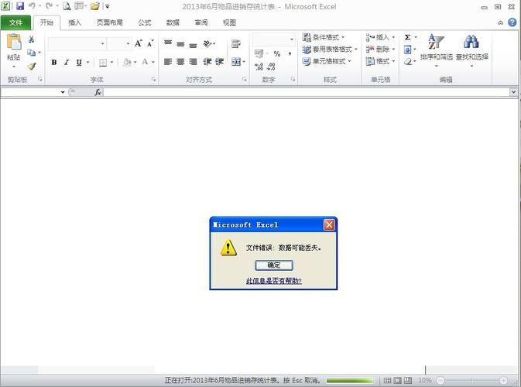
Task: Toggle Underline formatting
Action: click(x=79, y=63)
